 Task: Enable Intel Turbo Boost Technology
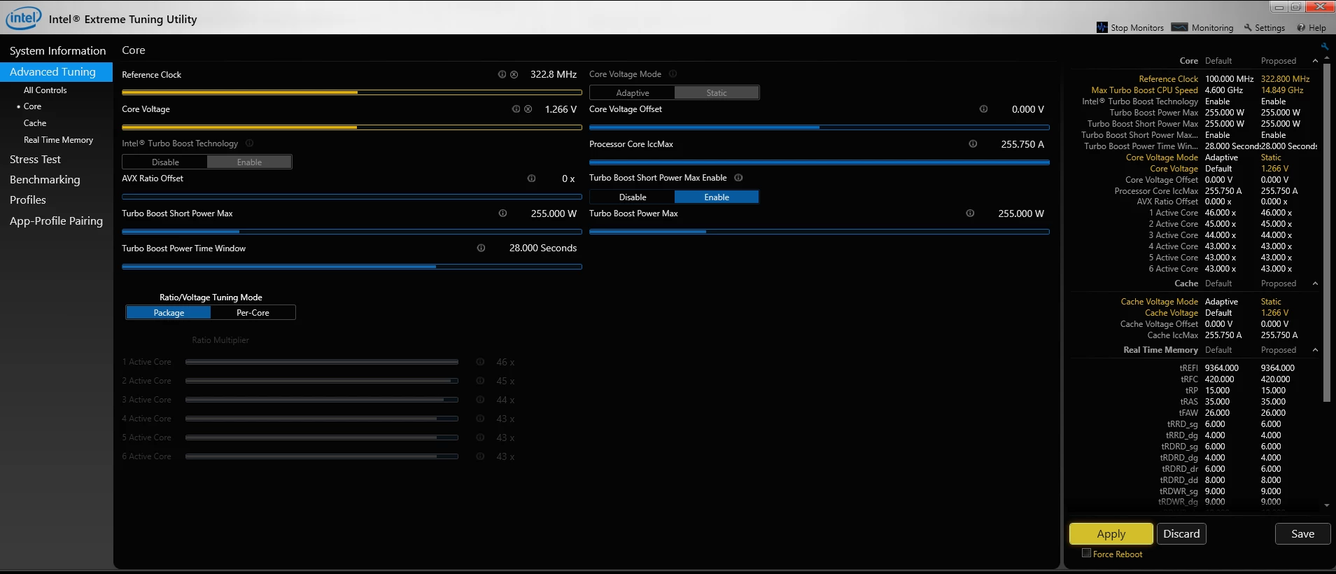point(249,162)
